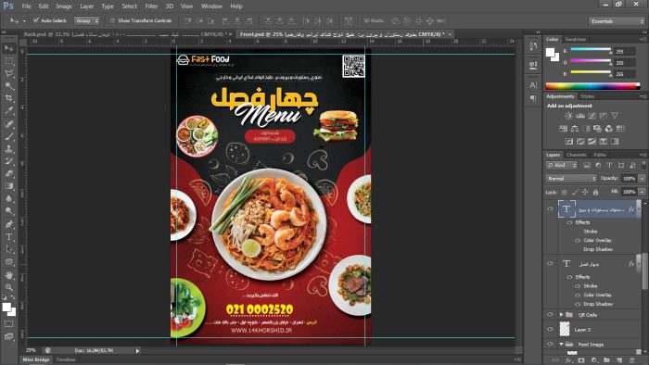
Task: Hide the Food Image group
Action: [x=550, y=344]
